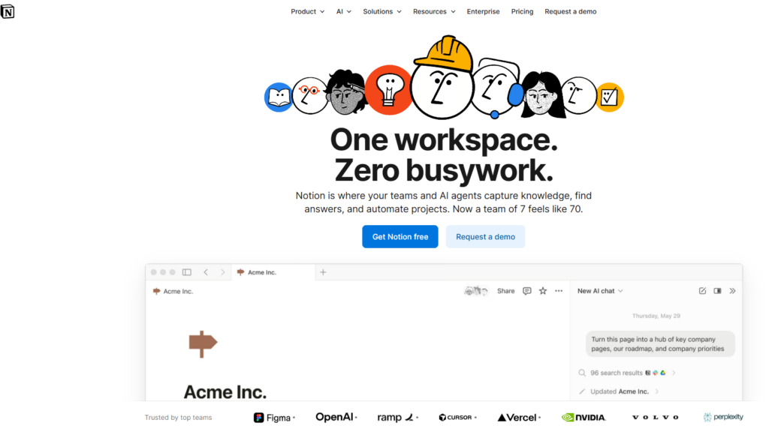Toggle the AI chat panel layout icon

717,291
